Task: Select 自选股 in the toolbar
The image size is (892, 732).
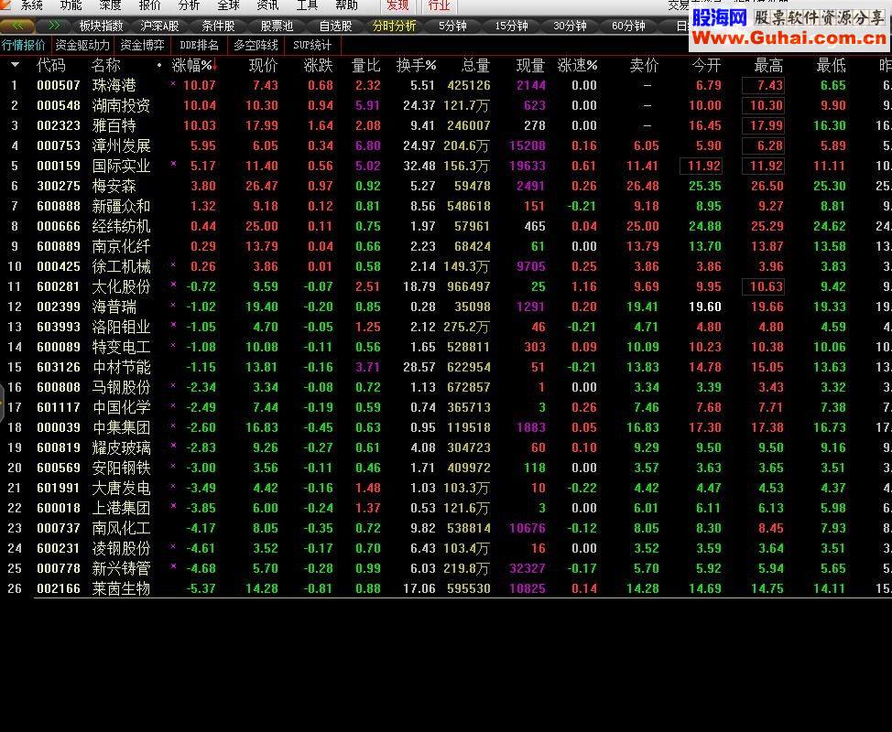Action: coord(335,27)
